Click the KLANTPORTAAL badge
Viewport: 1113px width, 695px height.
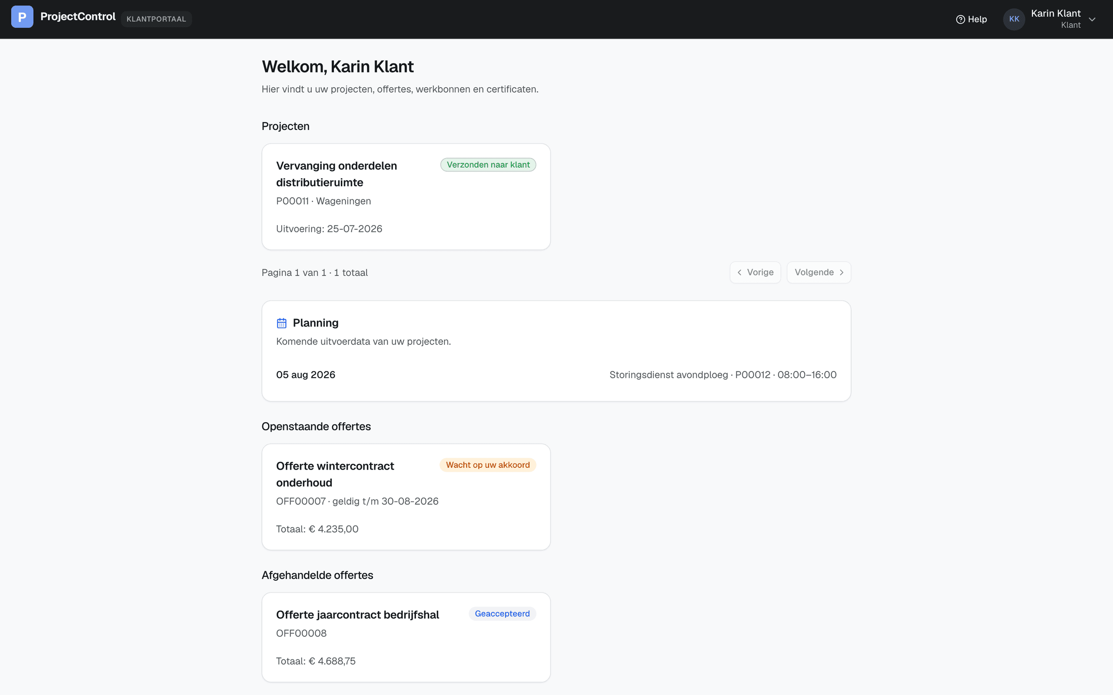[157, 19]
